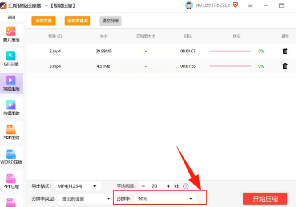Click the 操作 column header

pos(285,36)
